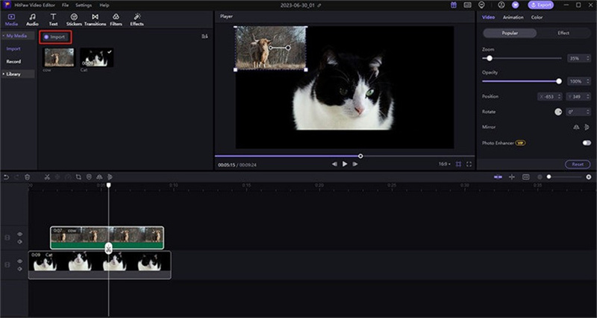Adjust the Position Y stepper arrows

(x=589, y=97)
